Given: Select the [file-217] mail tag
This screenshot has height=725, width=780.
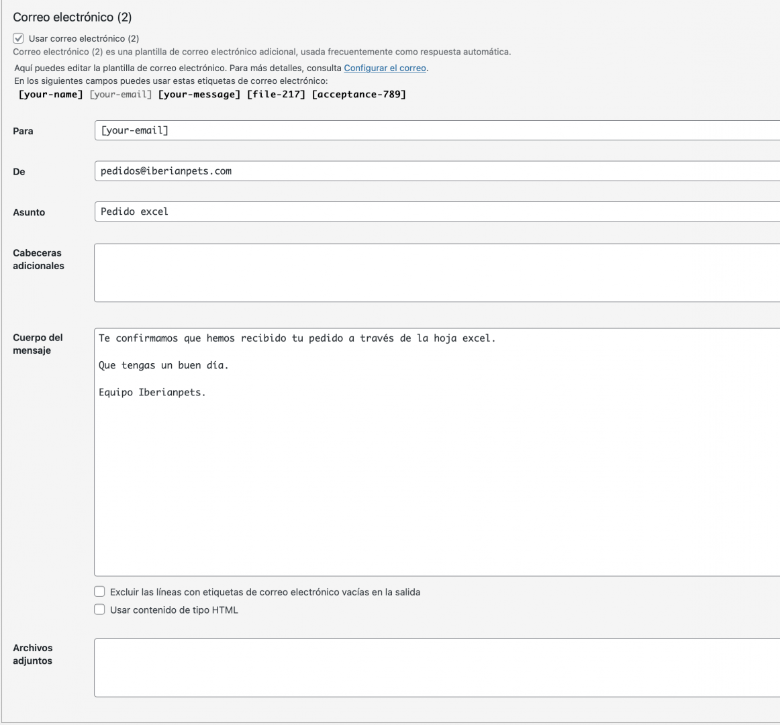Looking at the screenshot, I should 276,95.
